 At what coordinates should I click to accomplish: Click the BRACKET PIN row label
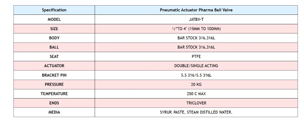point(54,75)
